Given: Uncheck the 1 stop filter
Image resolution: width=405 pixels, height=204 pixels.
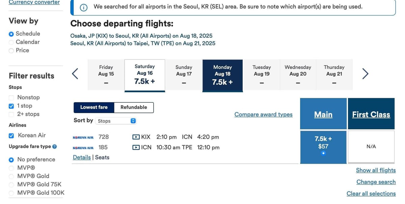Looking at the screenshot, I should pos(11,106).
